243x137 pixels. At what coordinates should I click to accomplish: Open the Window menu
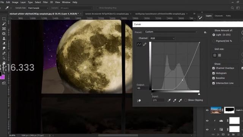click(x=66, y=2)
